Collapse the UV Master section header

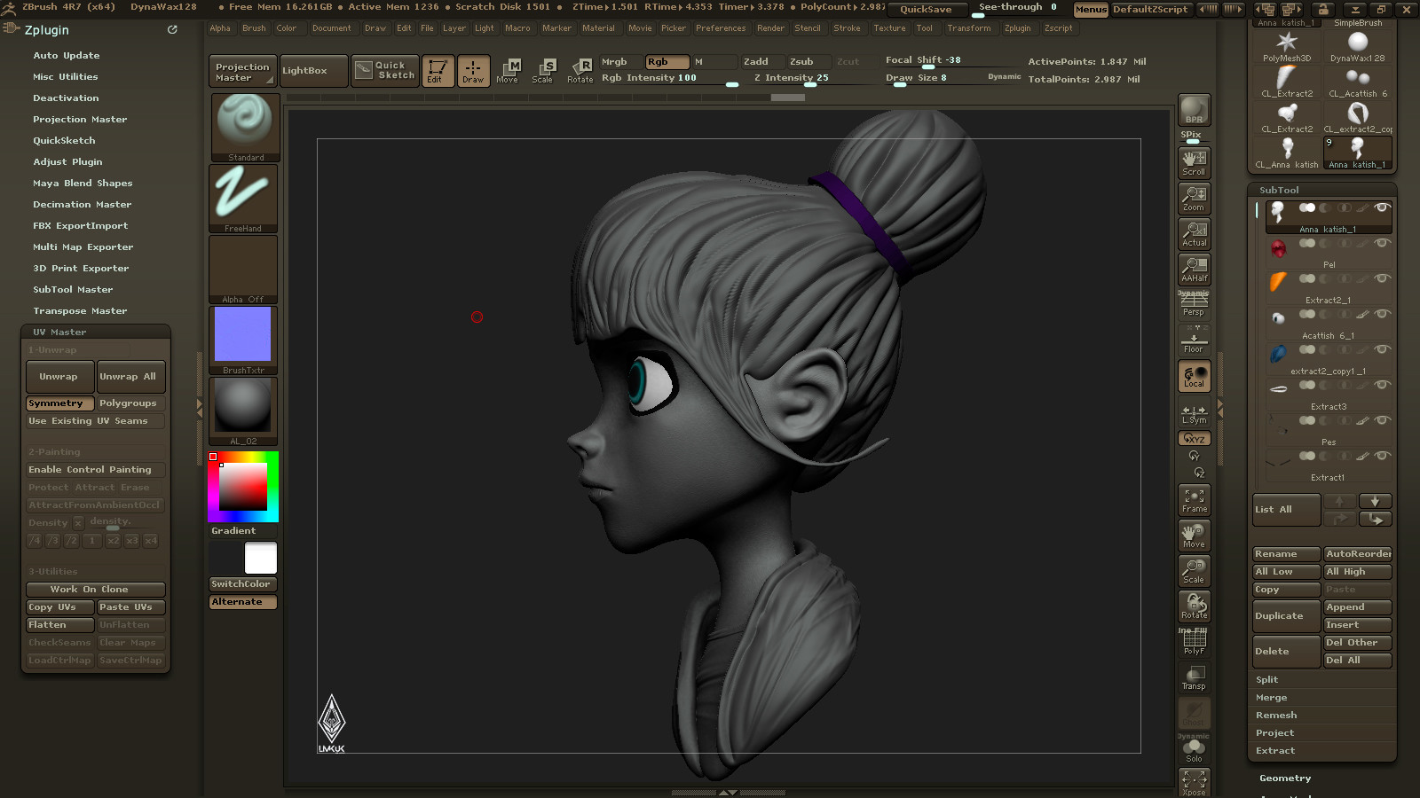(x=59, y=332)
